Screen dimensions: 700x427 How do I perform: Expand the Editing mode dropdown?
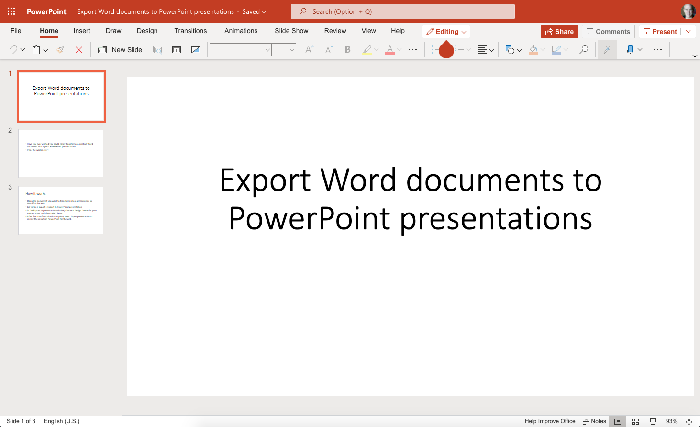pos(446,32)
